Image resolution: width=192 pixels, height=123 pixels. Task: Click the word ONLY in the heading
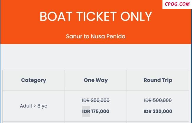[x=136, y=17]
